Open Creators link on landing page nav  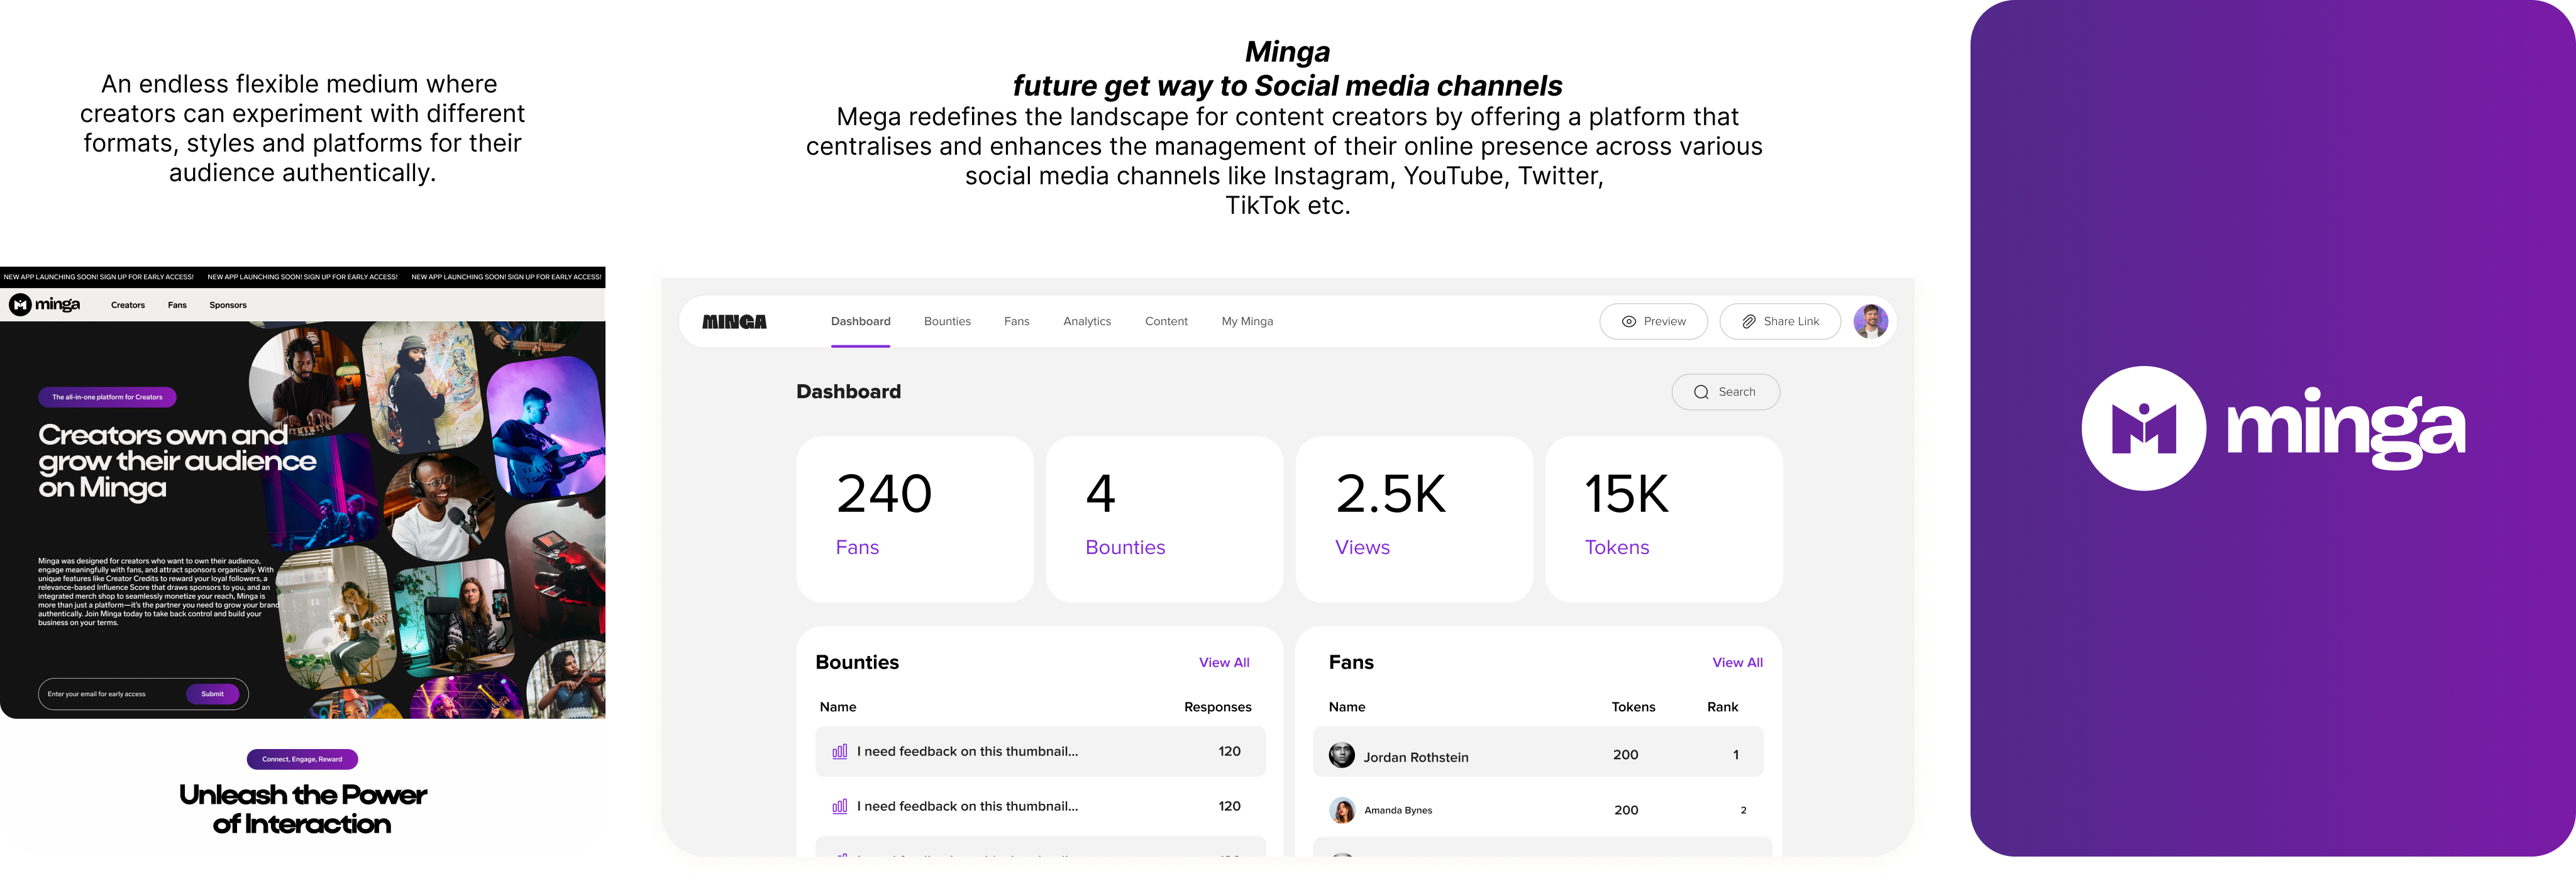click(x=128, y=305)
